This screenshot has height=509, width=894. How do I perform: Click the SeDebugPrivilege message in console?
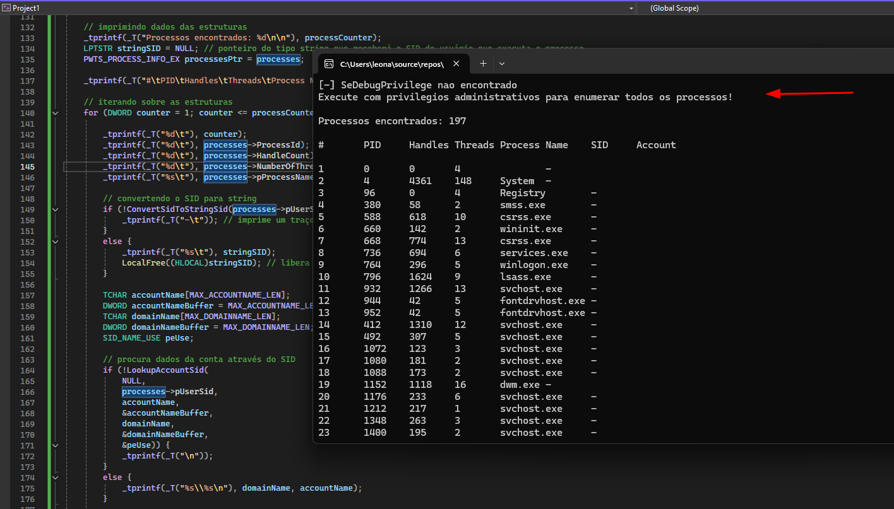417,85
